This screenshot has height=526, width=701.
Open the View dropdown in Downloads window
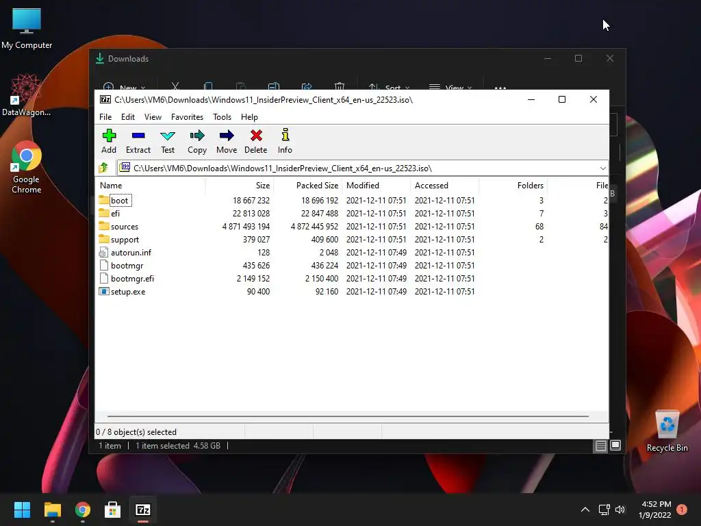(450, 87)
